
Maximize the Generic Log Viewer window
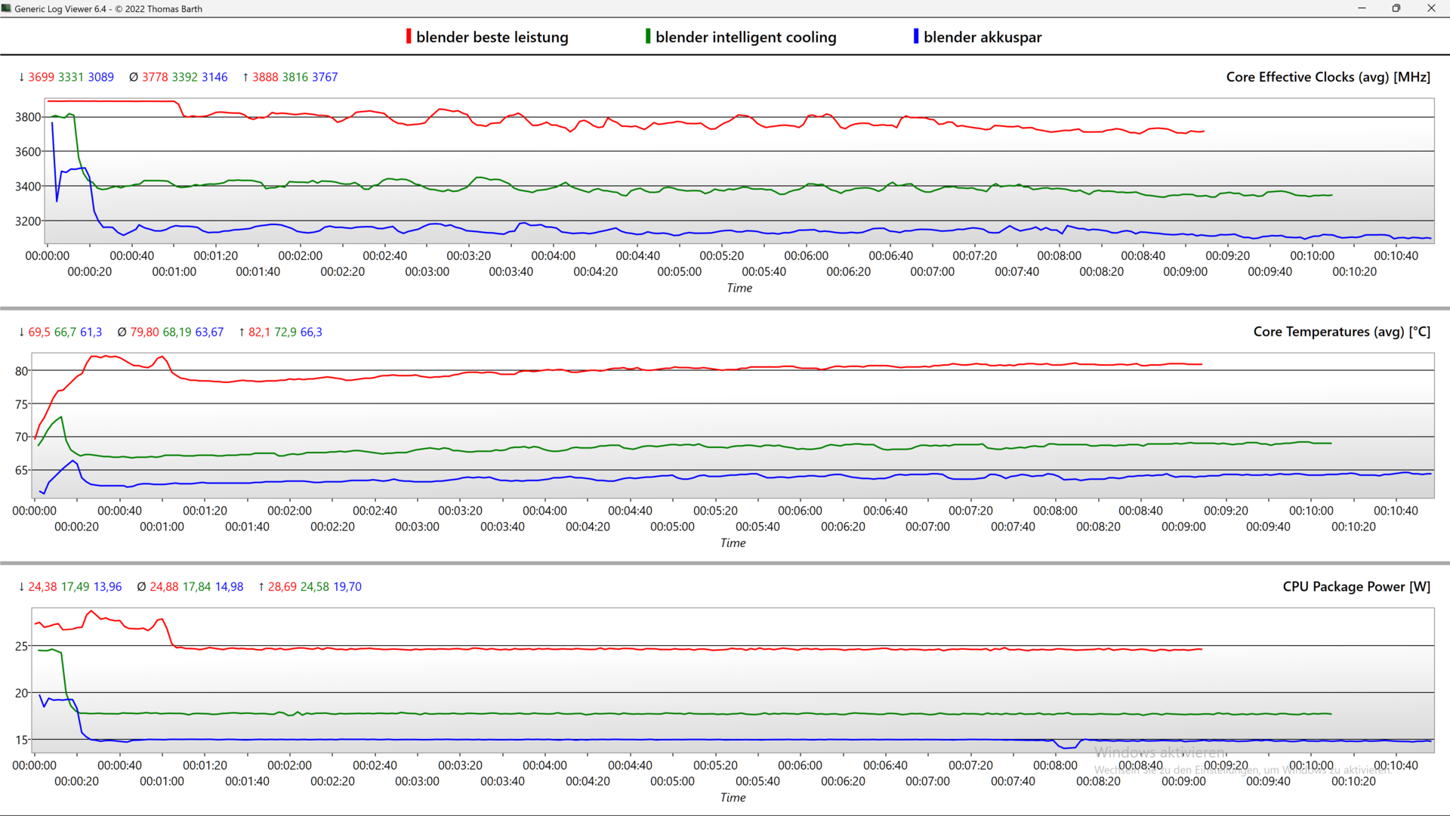[1396, 8]
